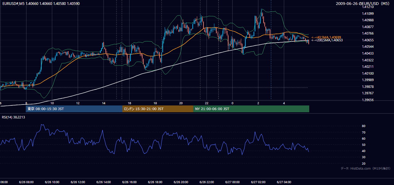The height and width of the screenshot is (185, 394).
Task: Click the bottom date label 6/26 08:00
Action: tap(26, 182)
